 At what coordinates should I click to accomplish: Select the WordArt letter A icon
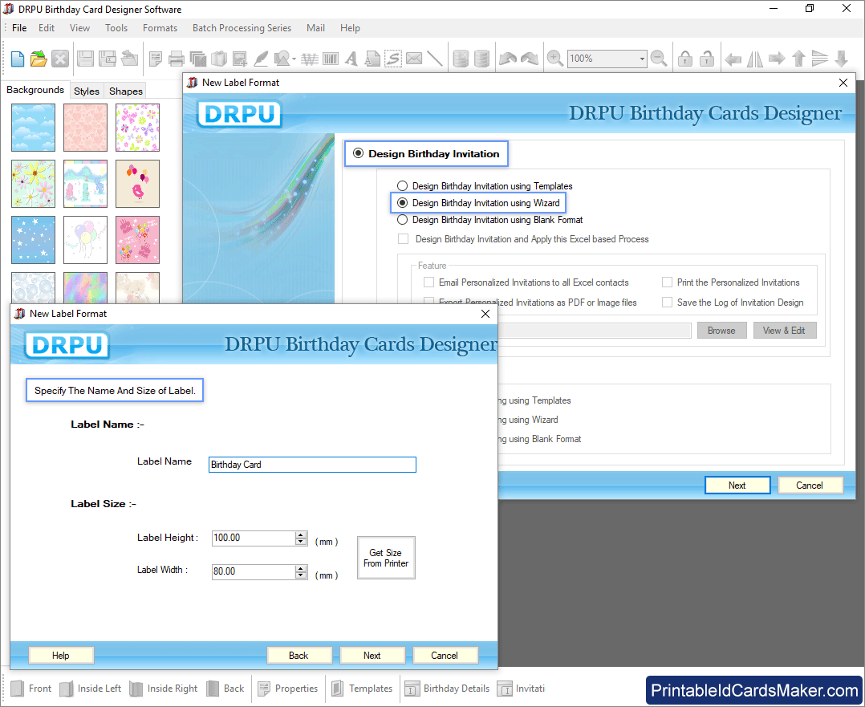pos(351,59)
